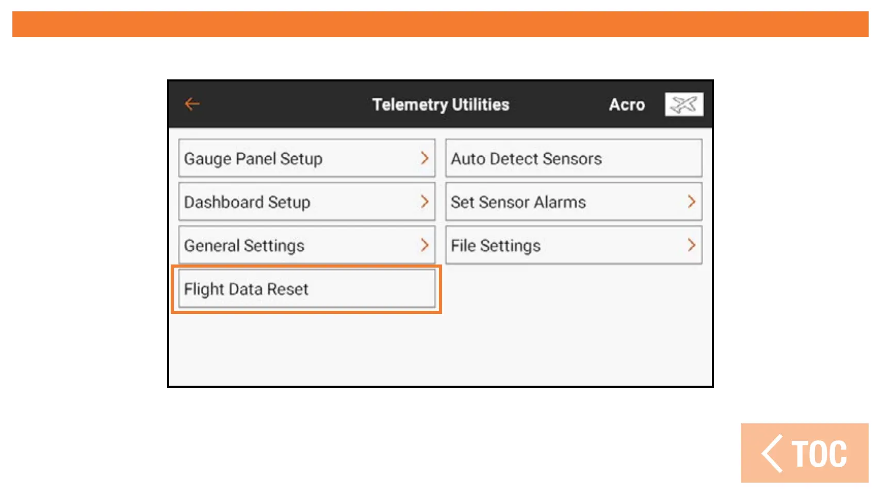
Task: Click the General Settings chevron arrow
Action: (x=425, y=245)
